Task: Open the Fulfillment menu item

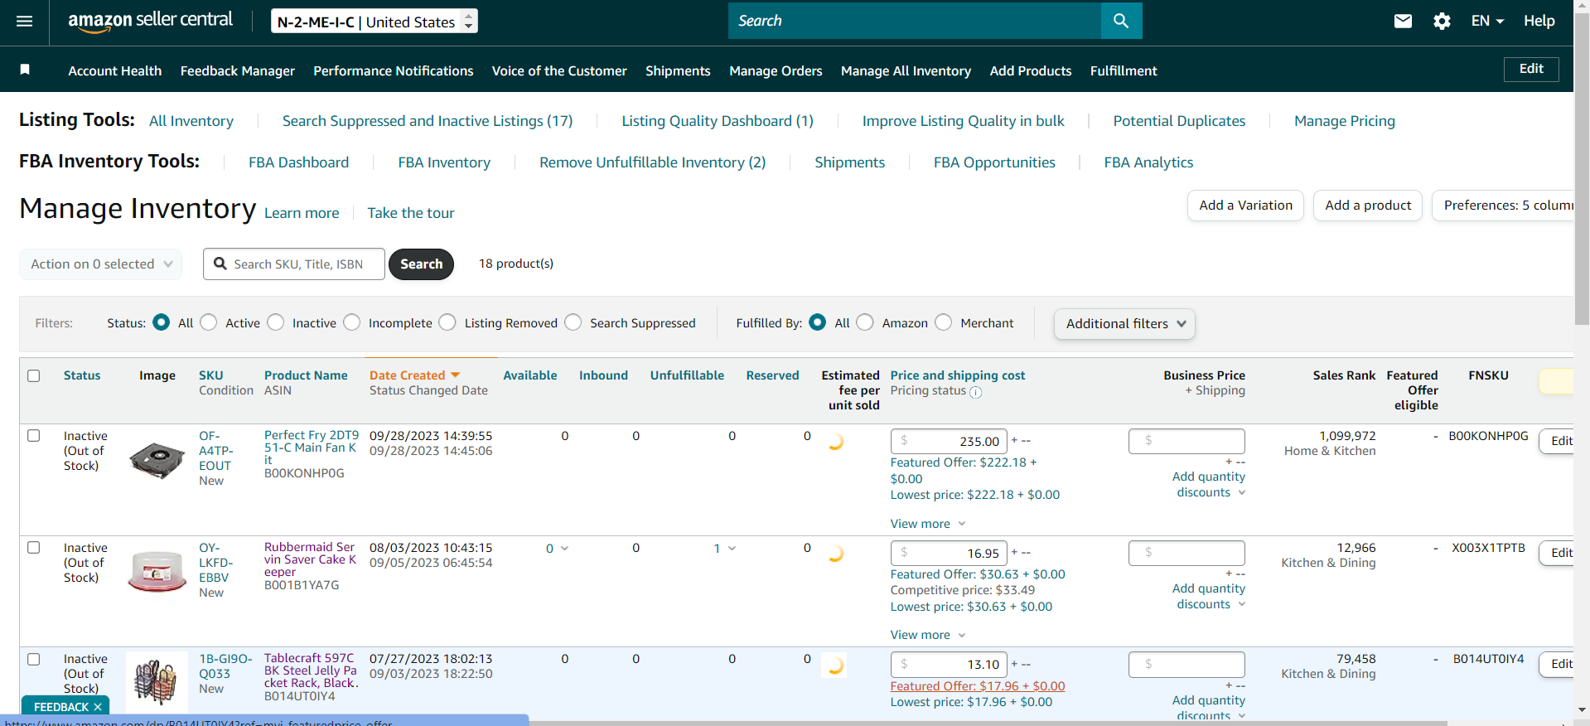Action: (1124, 71)
